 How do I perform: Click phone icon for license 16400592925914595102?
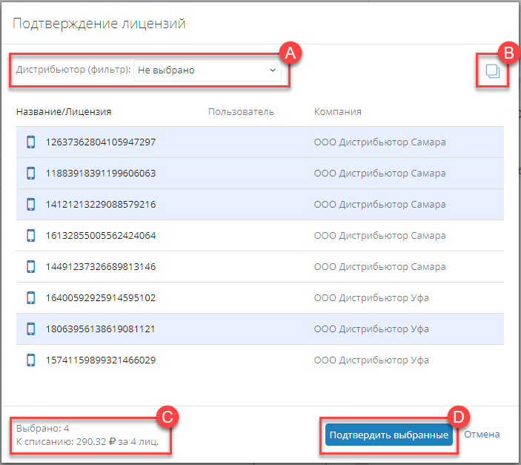31,298
